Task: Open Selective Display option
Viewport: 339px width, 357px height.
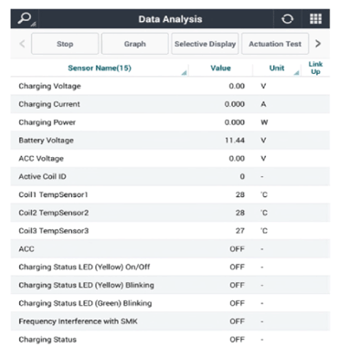Action: pyautogui.click(x=205, y=44)
